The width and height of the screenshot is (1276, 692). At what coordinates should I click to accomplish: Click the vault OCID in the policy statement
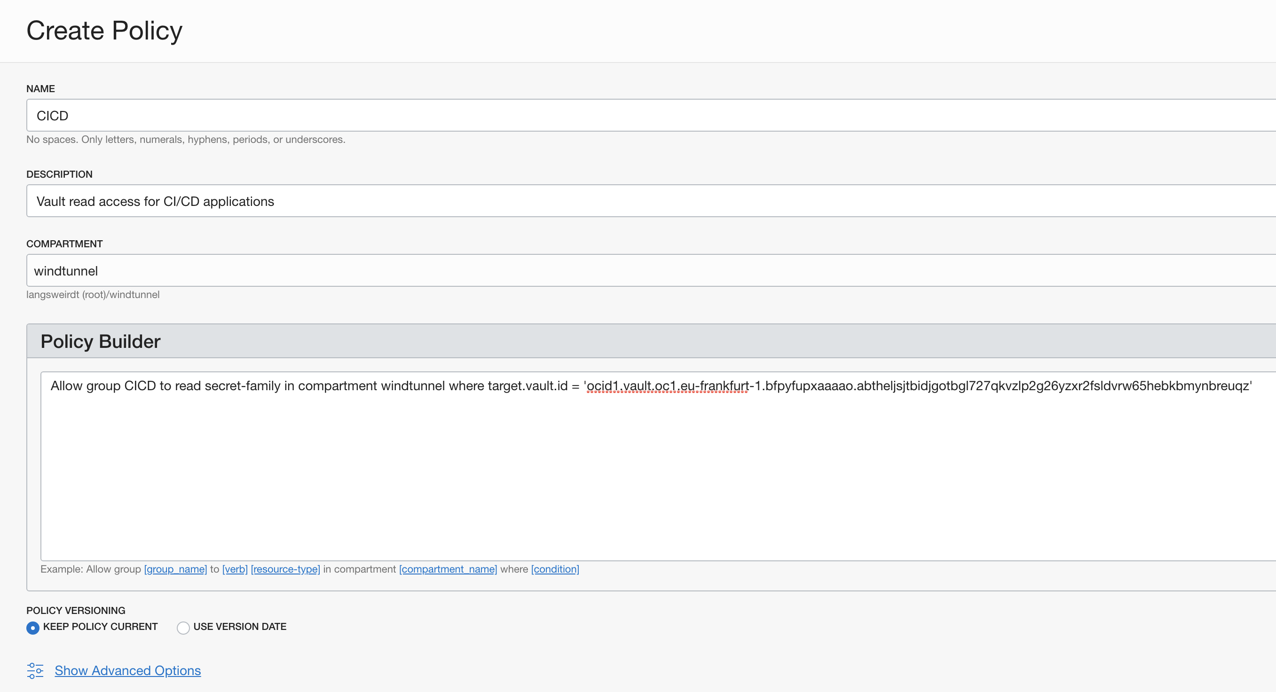(x=918, y=386)
